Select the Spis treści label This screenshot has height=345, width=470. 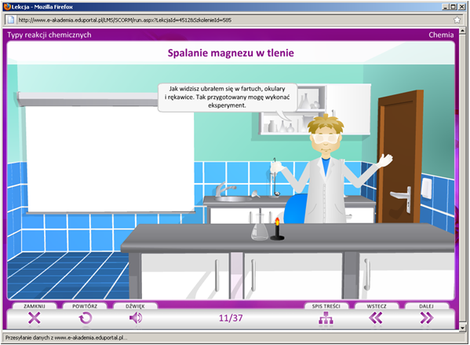click(326, 306)
